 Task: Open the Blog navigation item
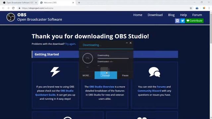tap(171, 15)
